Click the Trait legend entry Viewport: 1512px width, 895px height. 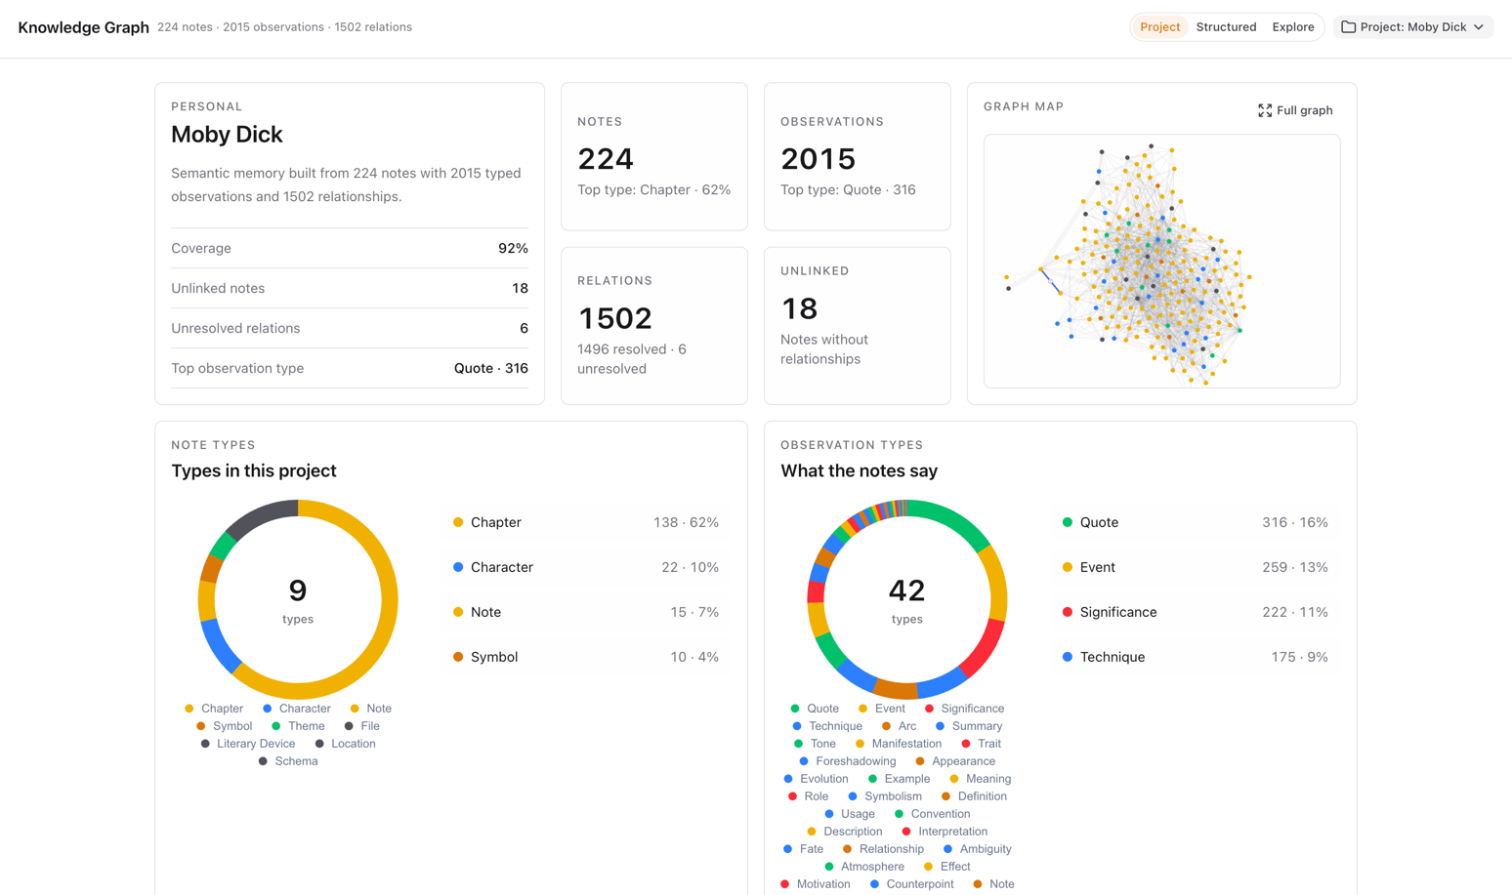click(x=981, y=744)
